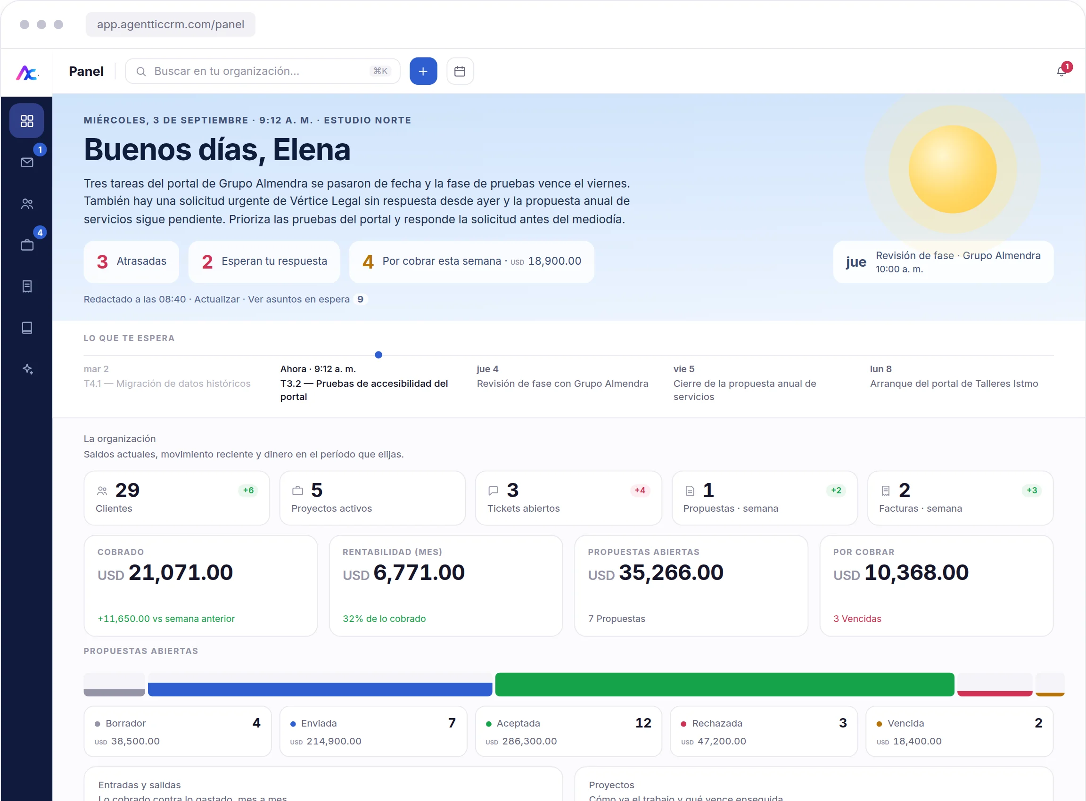Open the invoices receipt icon in sidebar
The width and height of the screenshot is (1086, 801).
point(27,286)
